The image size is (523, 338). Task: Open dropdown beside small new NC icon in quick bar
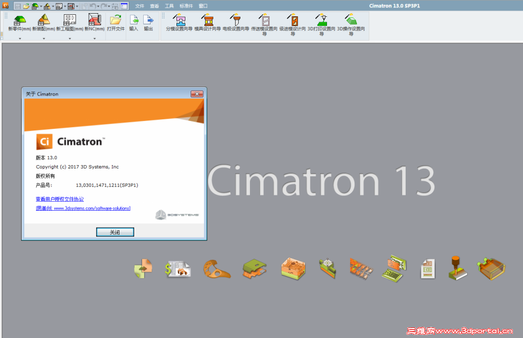point(77,6)
